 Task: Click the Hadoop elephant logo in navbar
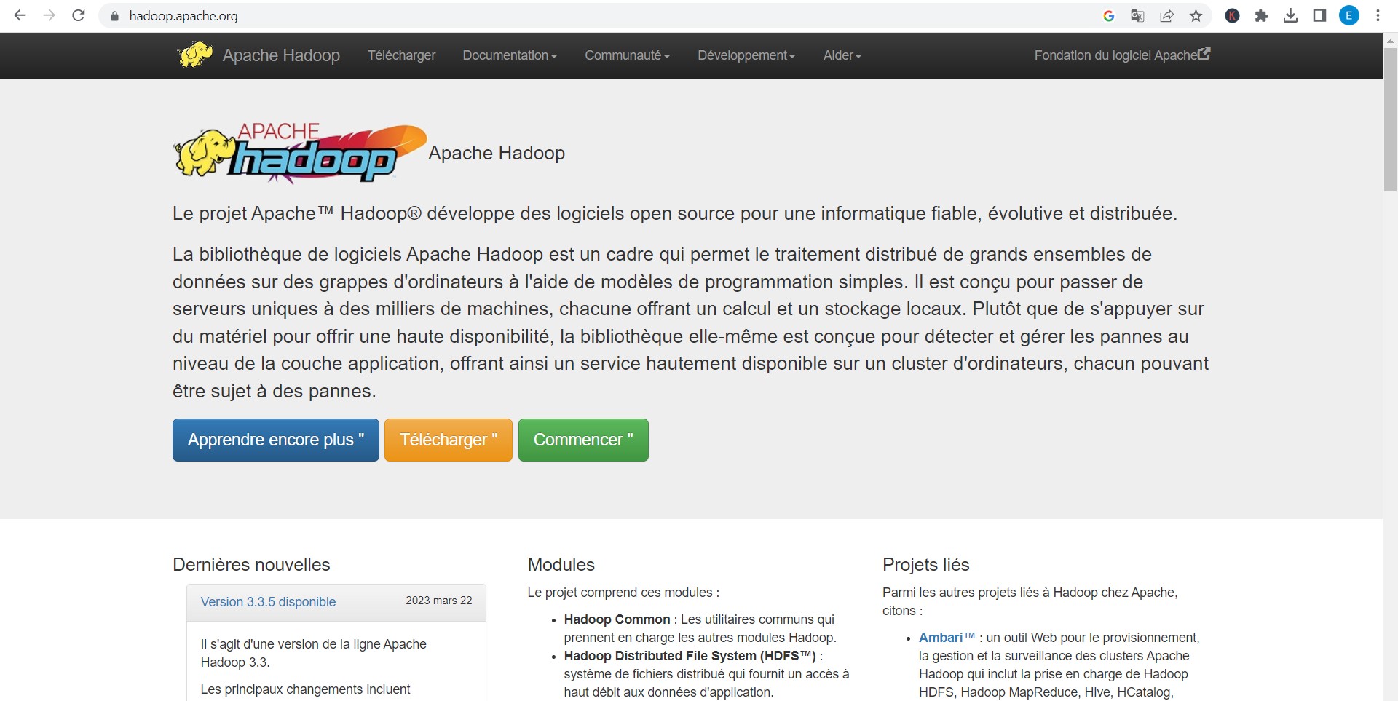click(x=194, y=55)
